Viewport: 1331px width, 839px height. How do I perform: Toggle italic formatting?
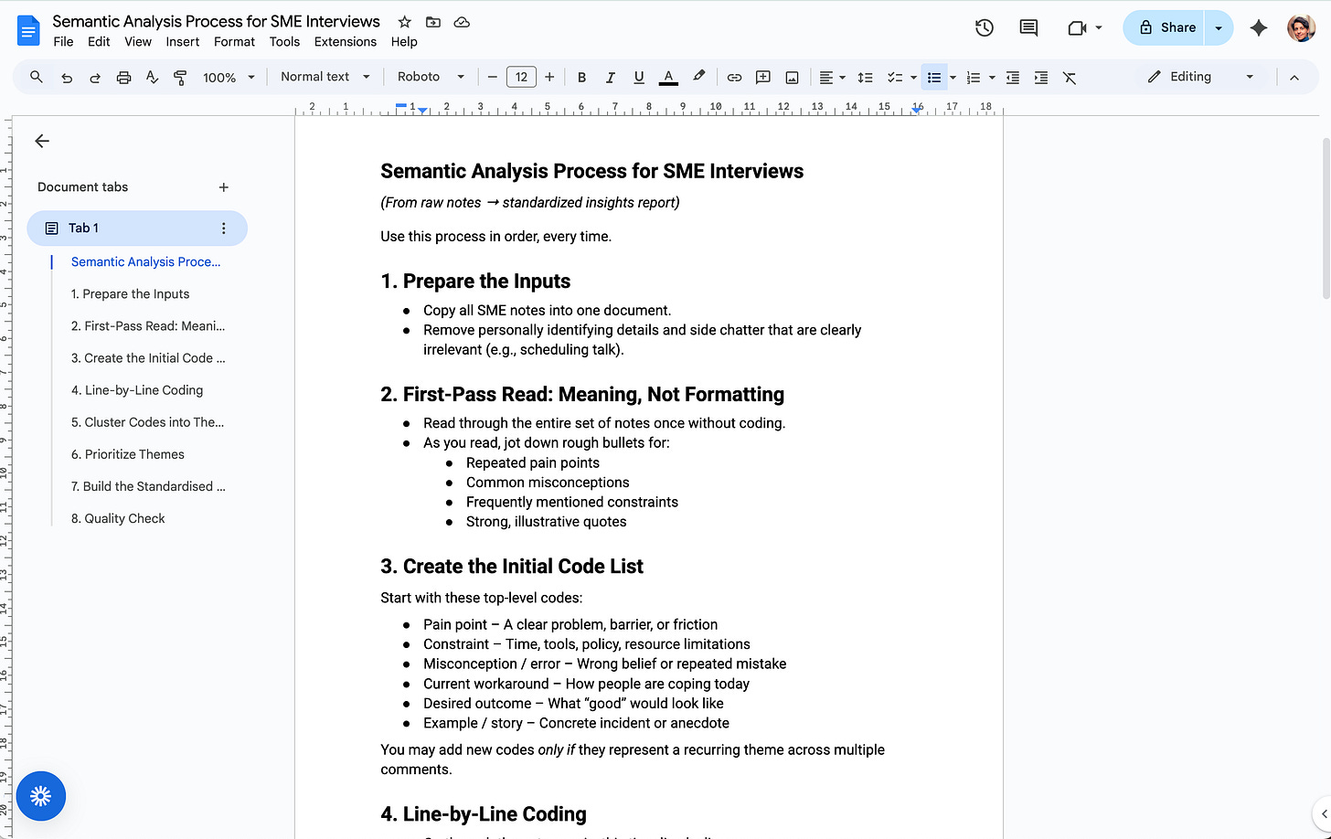coord(610,78)
